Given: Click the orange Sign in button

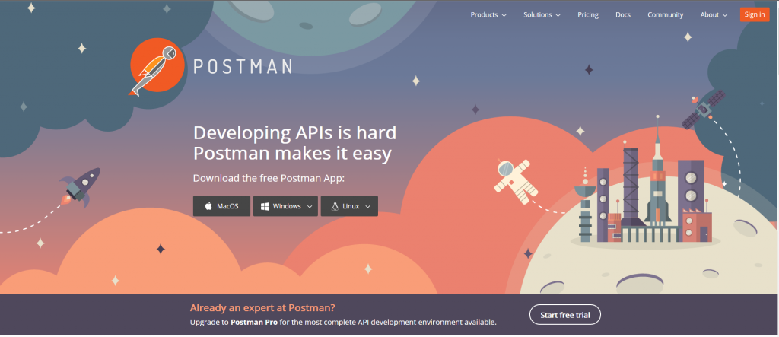Looking at the screenshot, I should 755,14.
